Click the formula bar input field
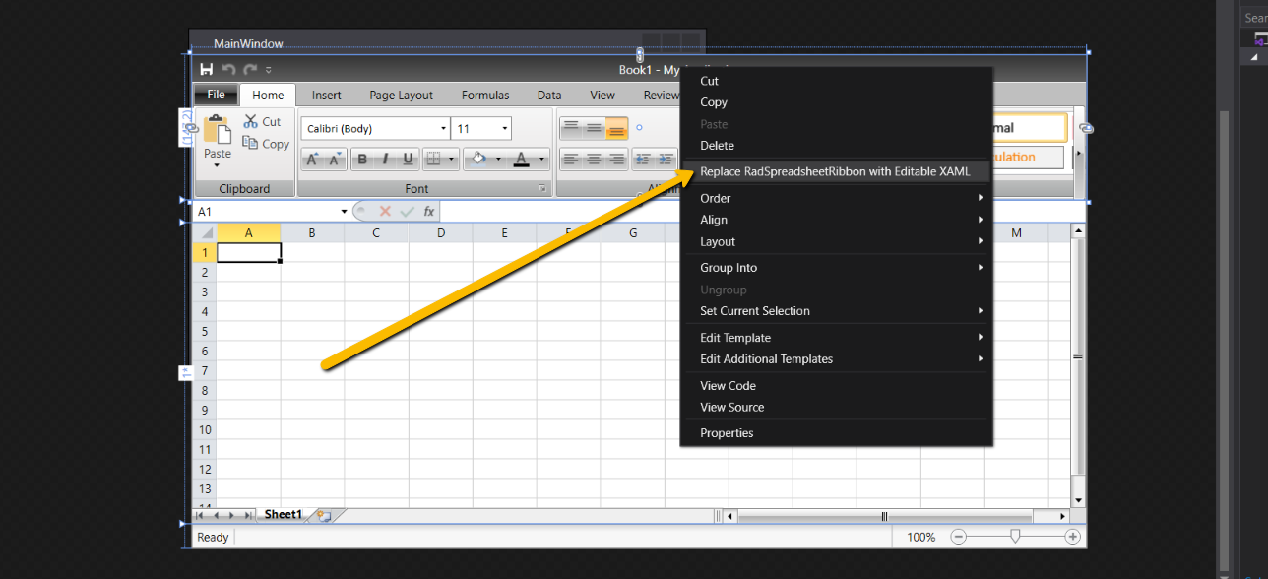Screen dimensions: 1268x579 point(762,212)
